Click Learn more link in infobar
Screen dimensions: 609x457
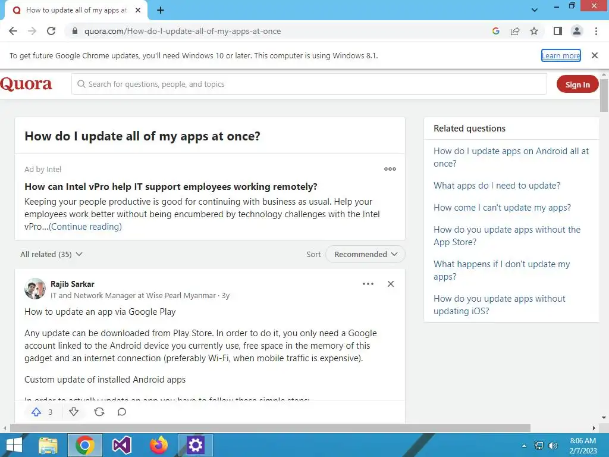pos(561,55)
